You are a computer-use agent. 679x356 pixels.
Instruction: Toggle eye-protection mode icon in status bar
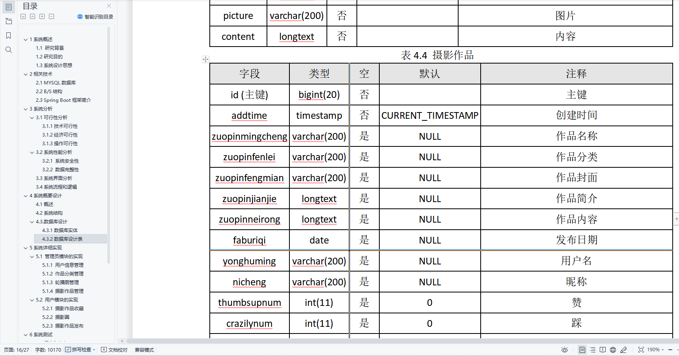click(565, 350)
